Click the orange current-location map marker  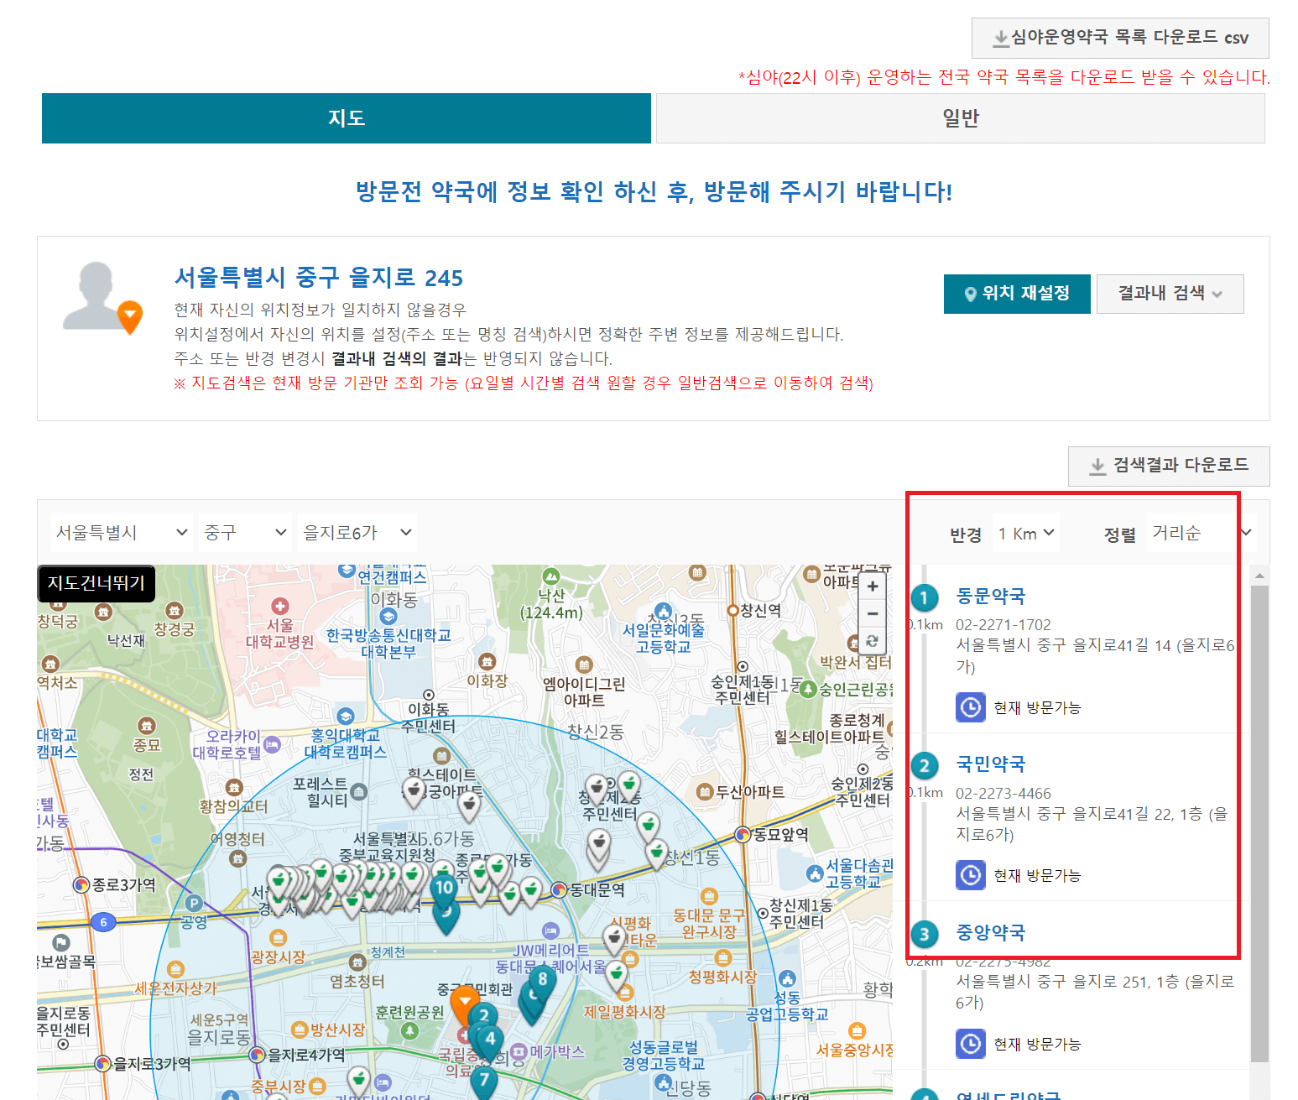465,1003
